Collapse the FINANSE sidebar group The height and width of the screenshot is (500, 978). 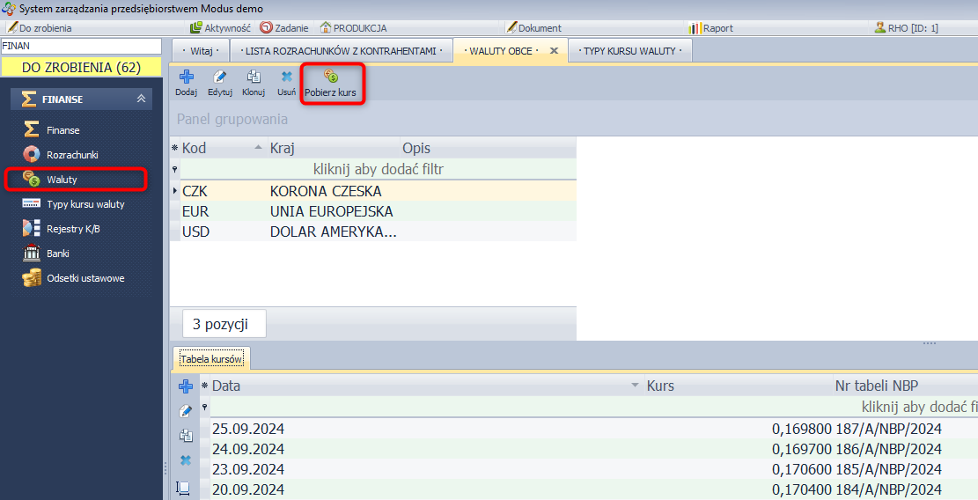(x=141, y=99)
